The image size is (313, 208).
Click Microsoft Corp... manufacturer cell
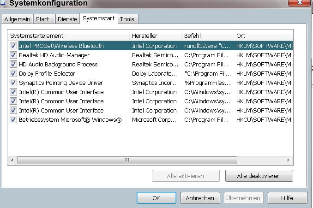click(154, 119)
